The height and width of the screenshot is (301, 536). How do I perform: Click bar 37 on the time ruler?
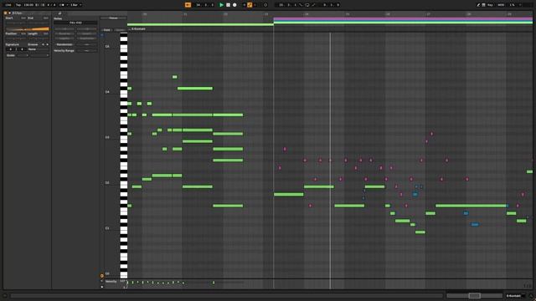pyautogui.click(x=428, y=14)
